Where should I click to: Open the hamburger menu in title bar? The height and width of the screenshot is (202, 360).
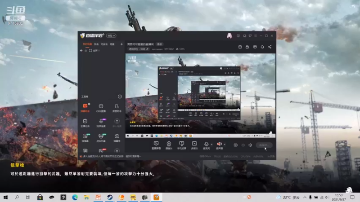256,36
